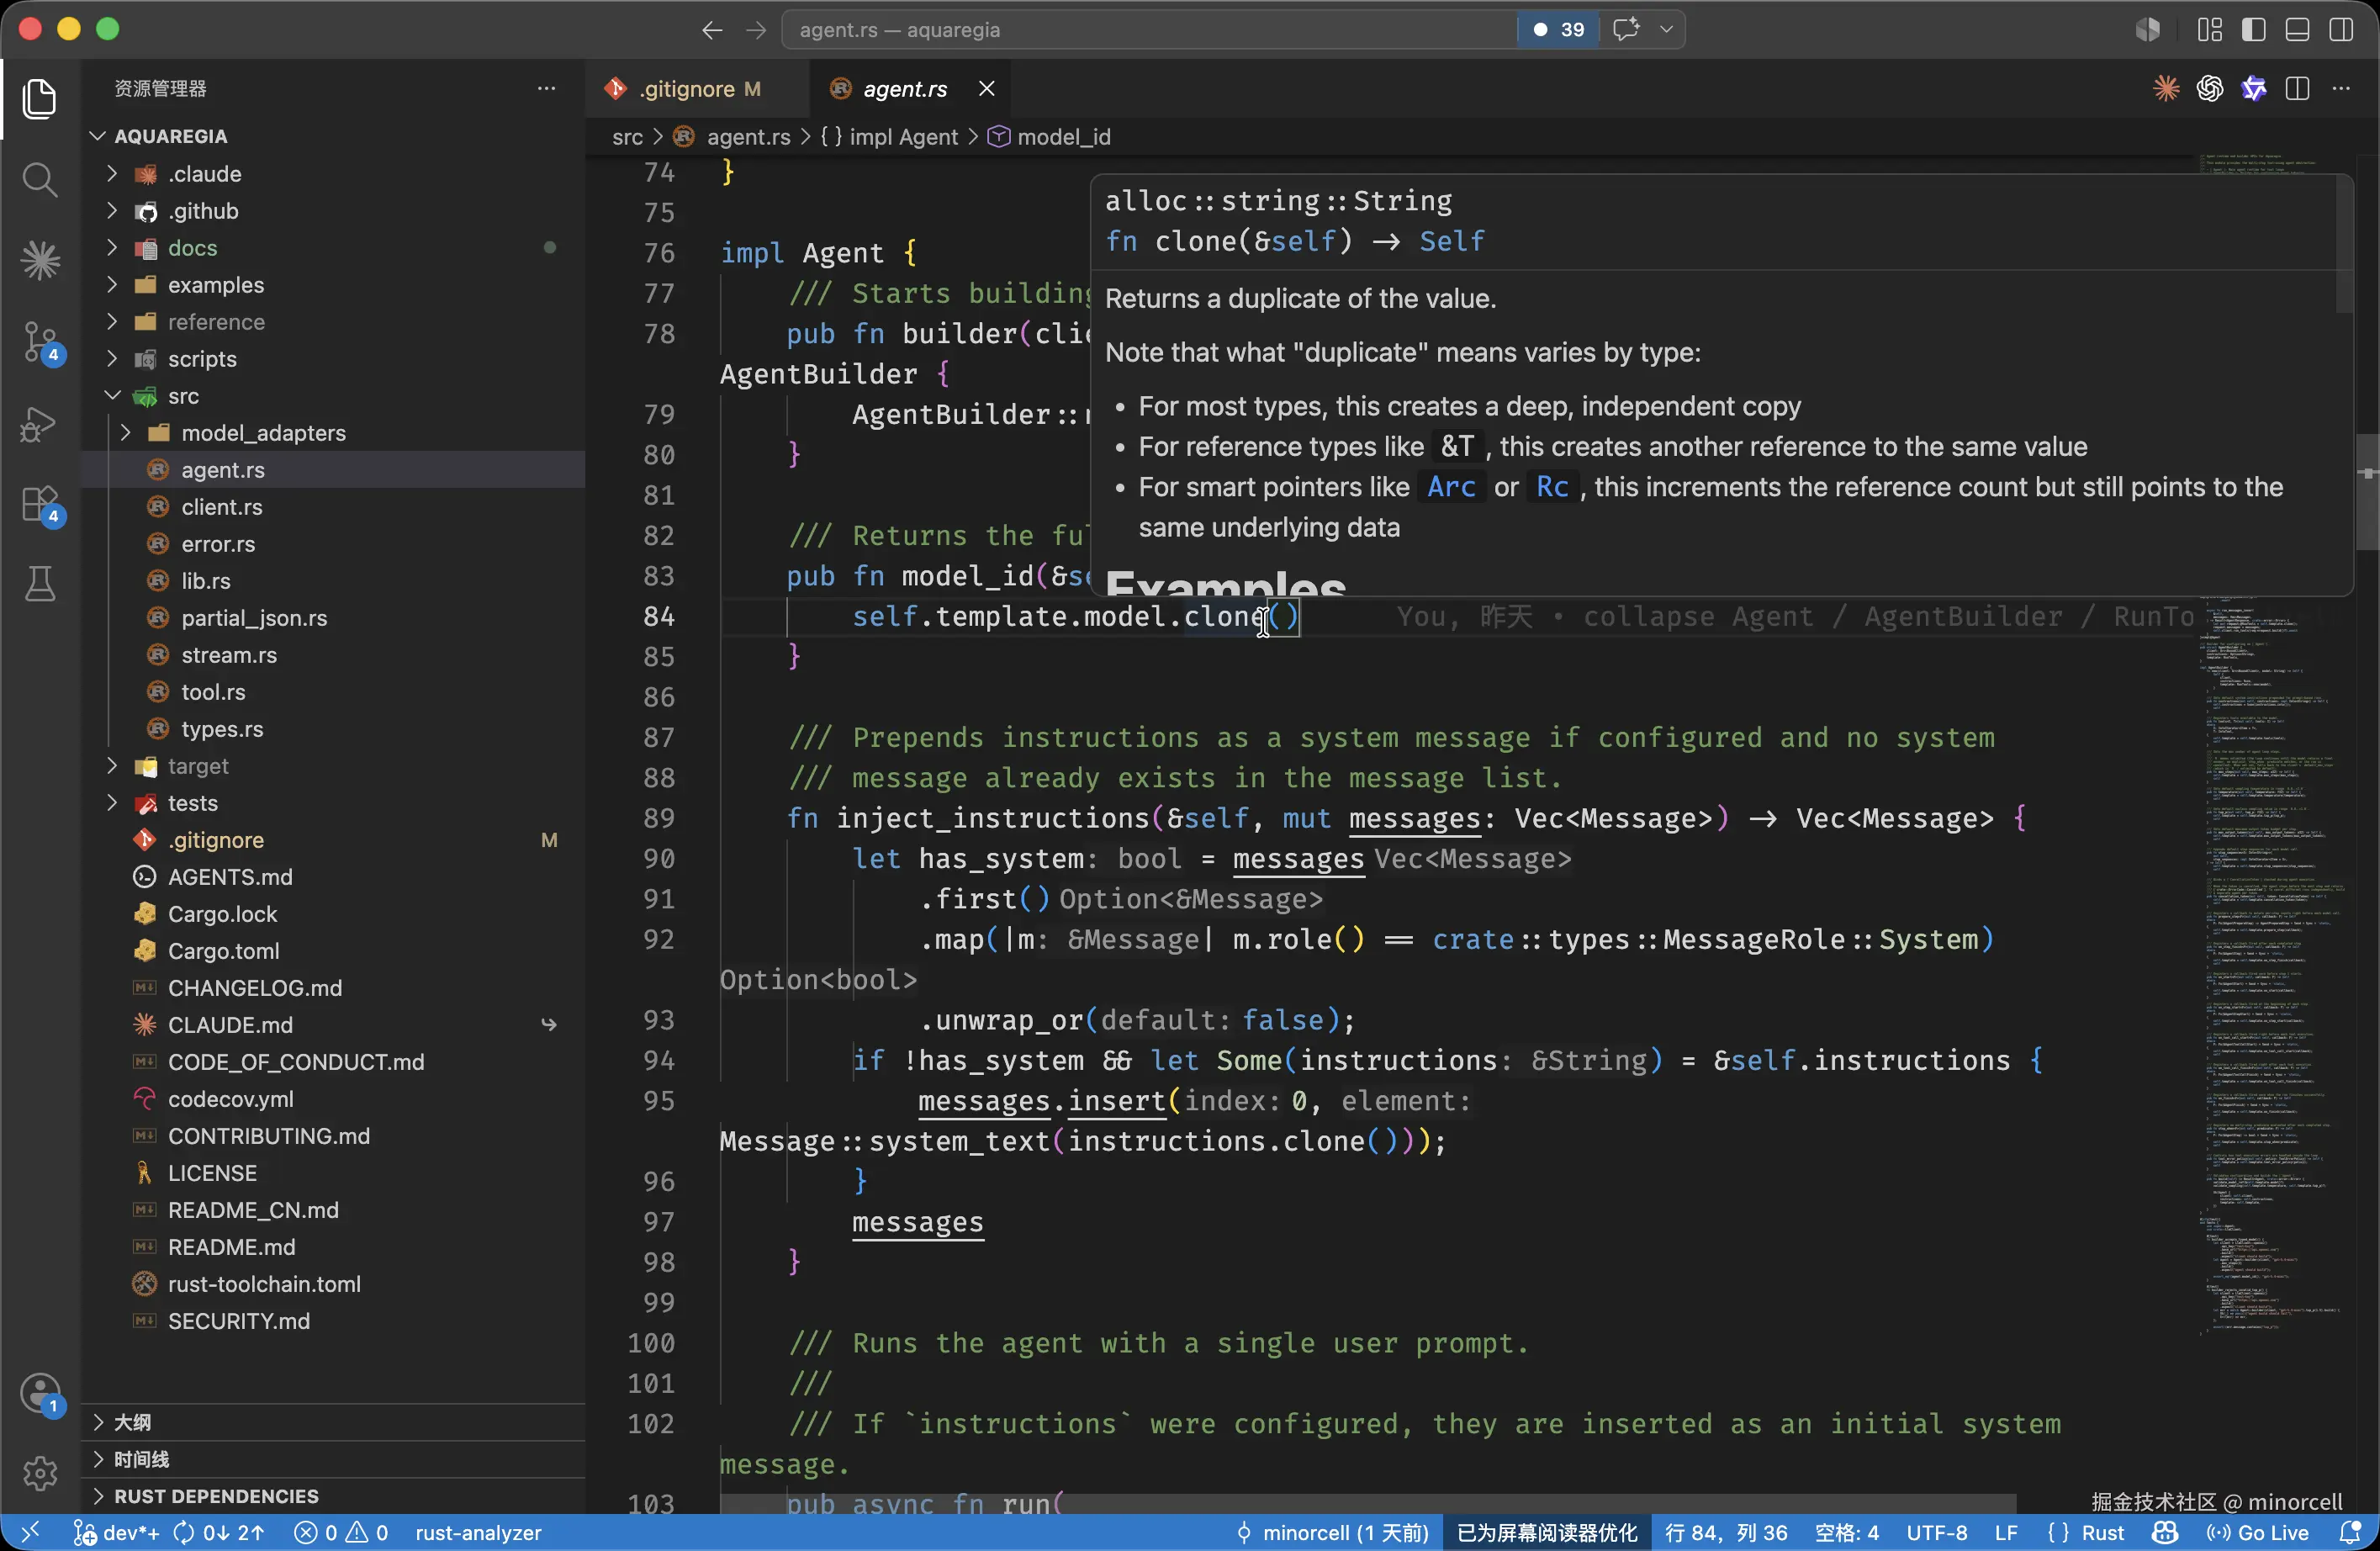The image size is (2380, 1551).
Task: Split the editor to the right
Action: (2298, 89)
